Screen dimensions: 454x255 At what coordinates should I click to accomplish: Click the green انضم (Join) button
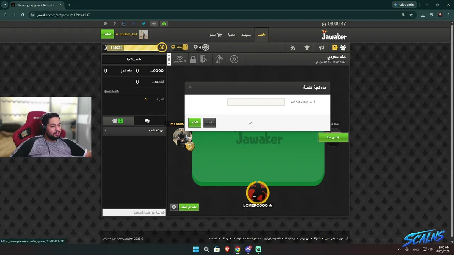point(195,123)
